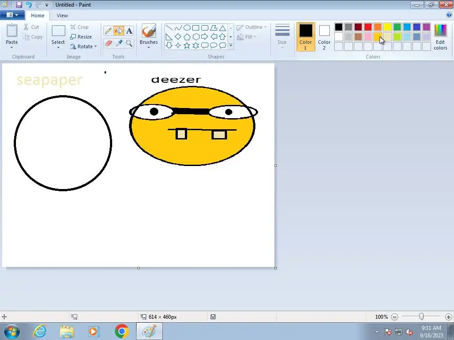Click the zoom in plus button
The width and height of the screenshot is (454, 340).
point(449,317)
